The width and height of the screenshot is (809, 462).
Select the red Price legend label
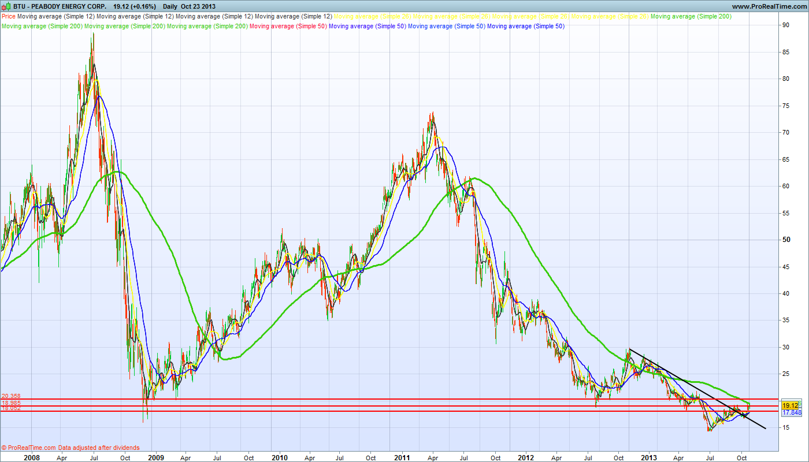click(x=9, y=17)
